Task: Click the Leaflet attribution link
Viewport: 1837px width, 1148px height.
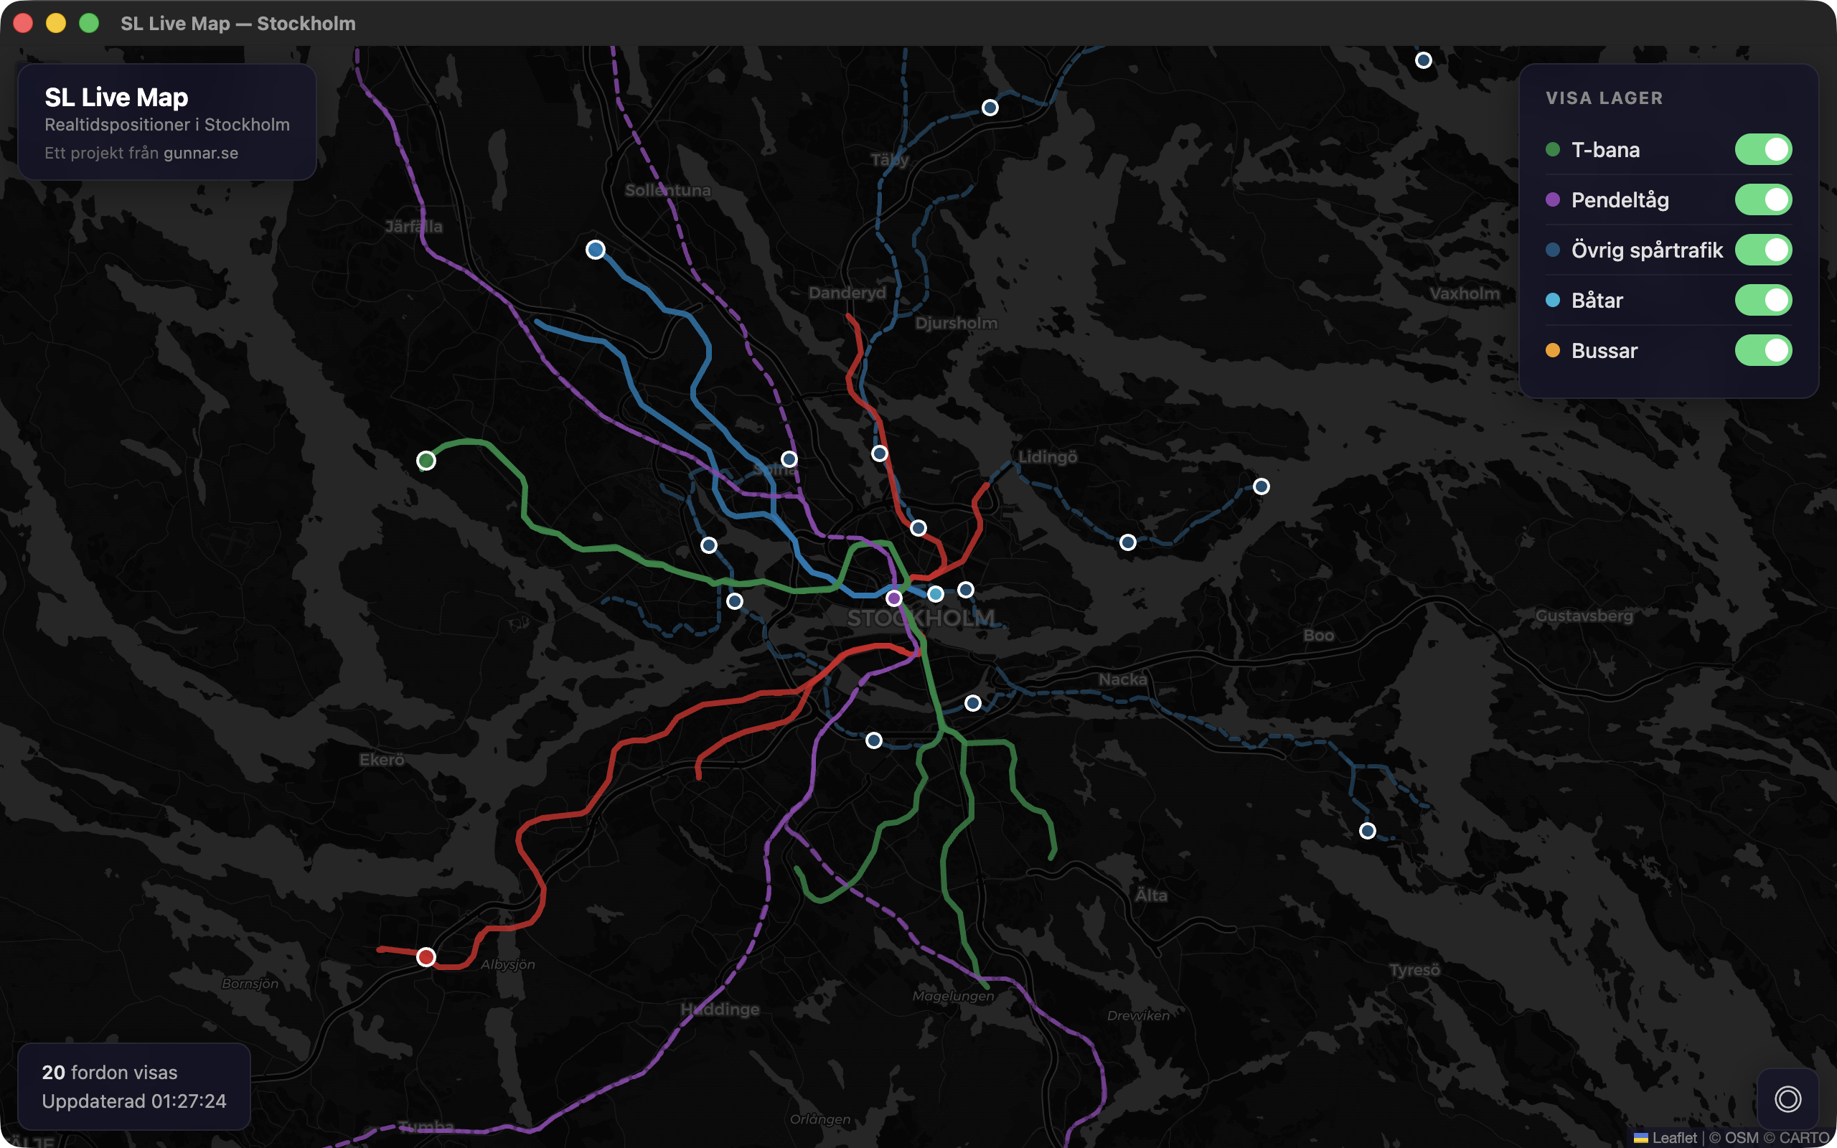Action: tap(1676, 1138)
